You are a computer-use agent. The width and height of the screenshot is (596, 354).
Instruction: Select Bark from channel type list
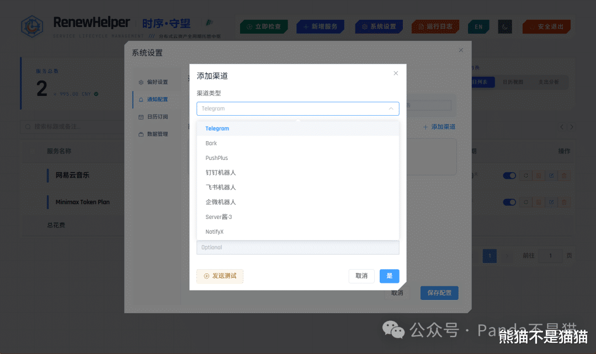(x=297, y=143)
